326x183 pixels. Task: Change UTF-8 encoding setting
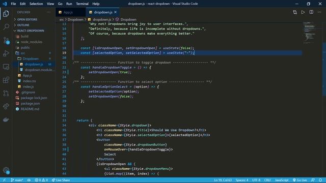click(x=256, y=180)
